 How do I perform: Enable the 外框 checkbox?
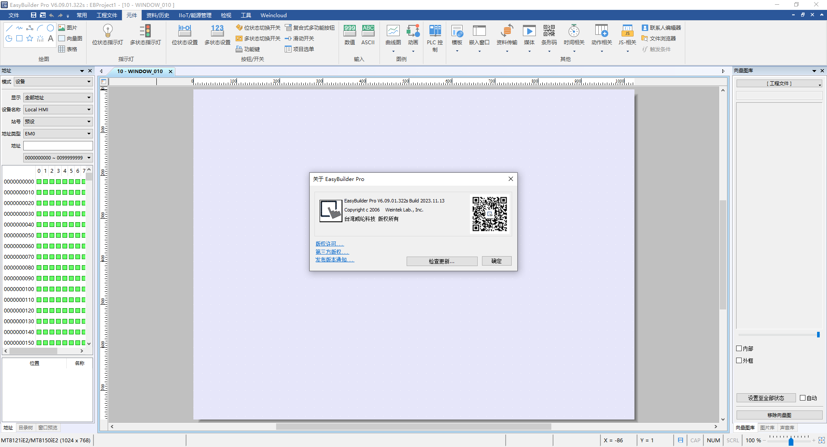pyautogui.click(x=739, y=361)
